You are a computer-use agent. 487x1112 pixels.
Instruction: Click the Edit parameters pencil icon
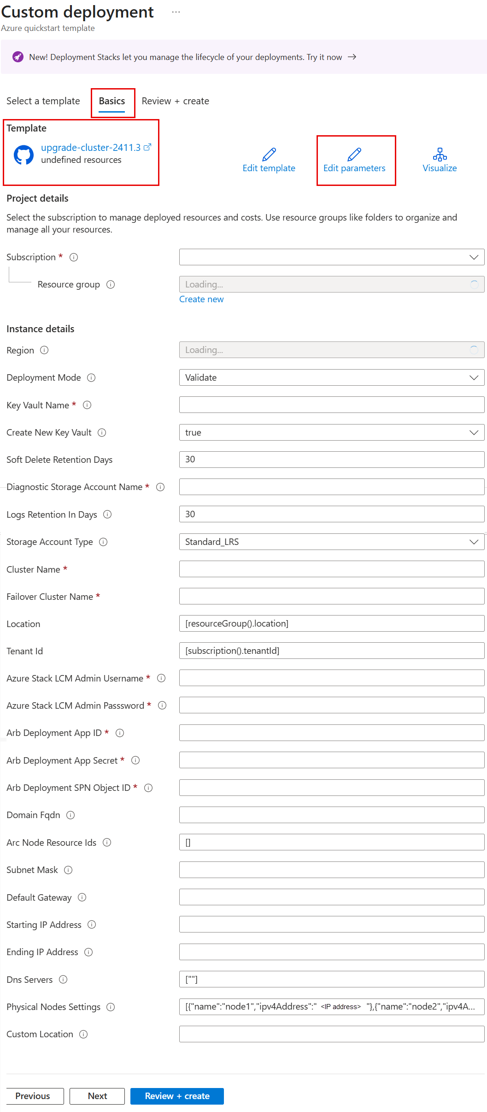[x=354, y=154]
